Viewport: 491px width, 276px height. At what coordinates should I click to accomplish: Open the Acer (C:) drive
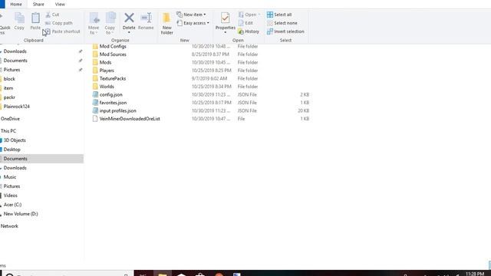pos(12,205)
